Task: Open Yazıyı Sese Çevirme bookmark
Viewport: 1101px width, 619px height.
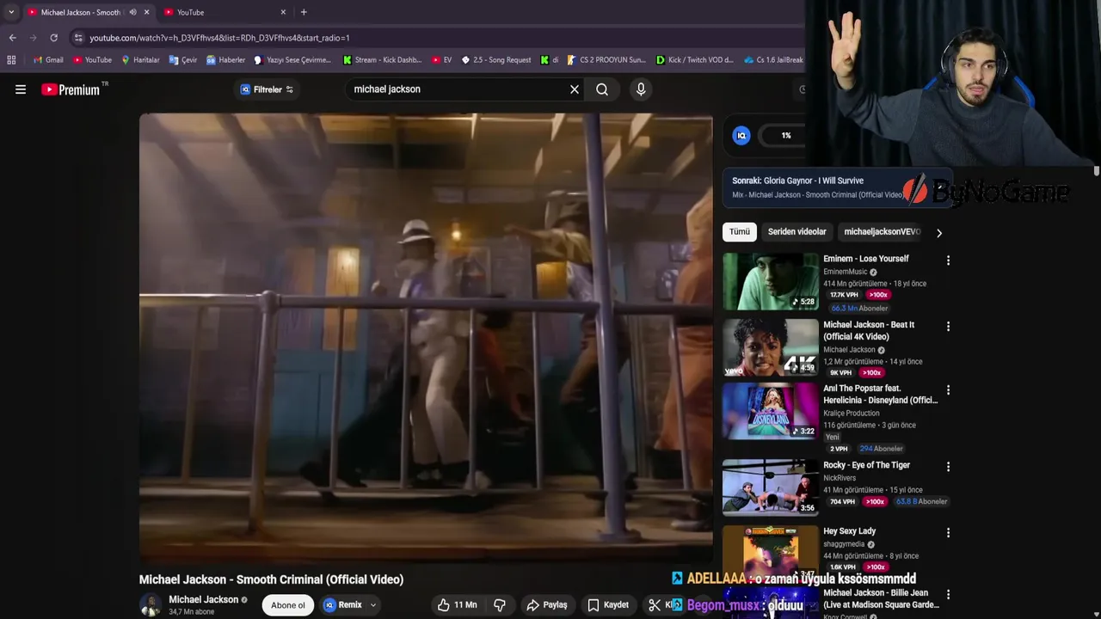Action: [292, 60]
